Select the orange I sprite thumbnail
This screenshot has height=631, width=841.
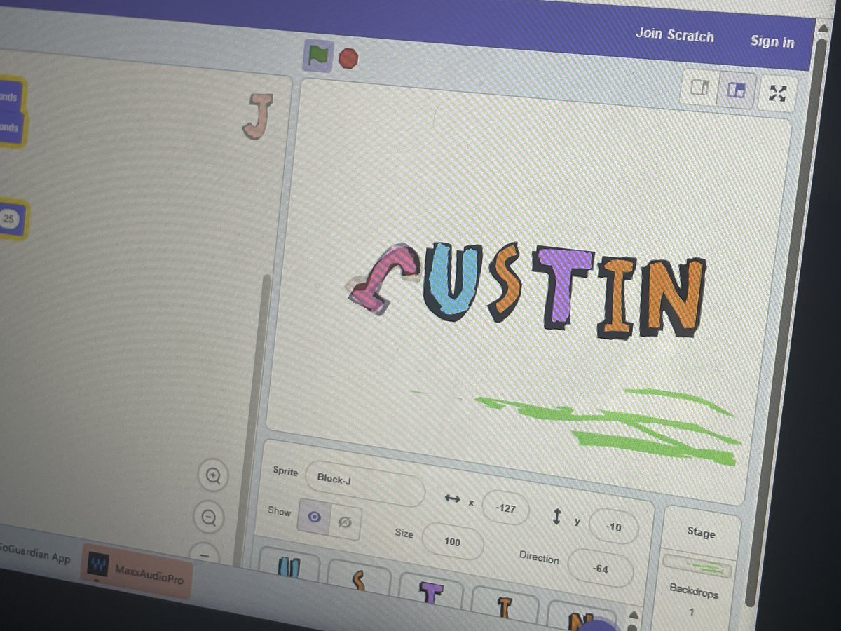tap(505, 606)
